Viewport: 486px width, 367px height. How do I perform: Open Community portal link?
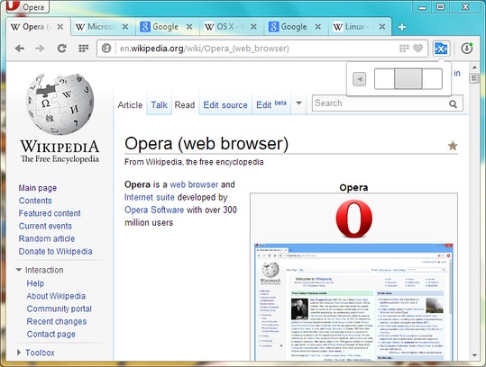[x=60, y=309]
